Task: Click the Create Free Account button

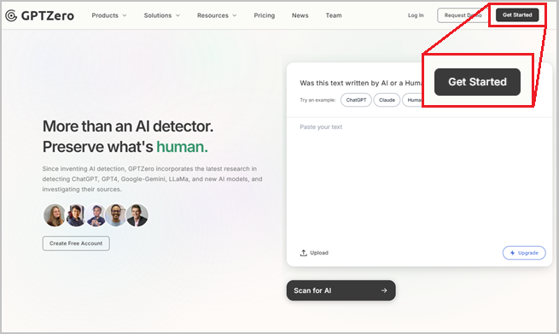Action: (x=76, y=243)
